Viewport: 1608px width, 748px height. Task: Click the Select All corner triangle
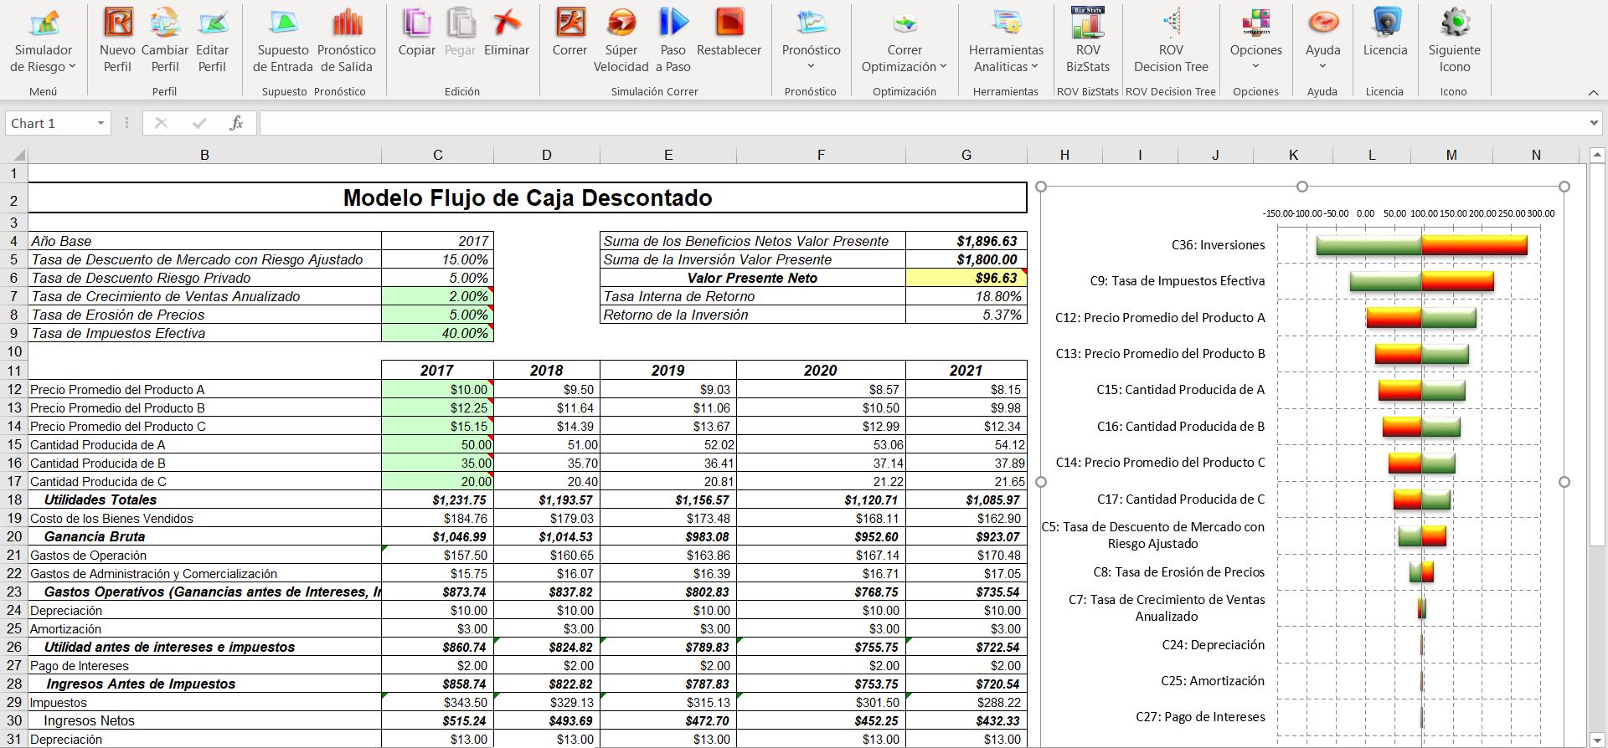point(18,155)
